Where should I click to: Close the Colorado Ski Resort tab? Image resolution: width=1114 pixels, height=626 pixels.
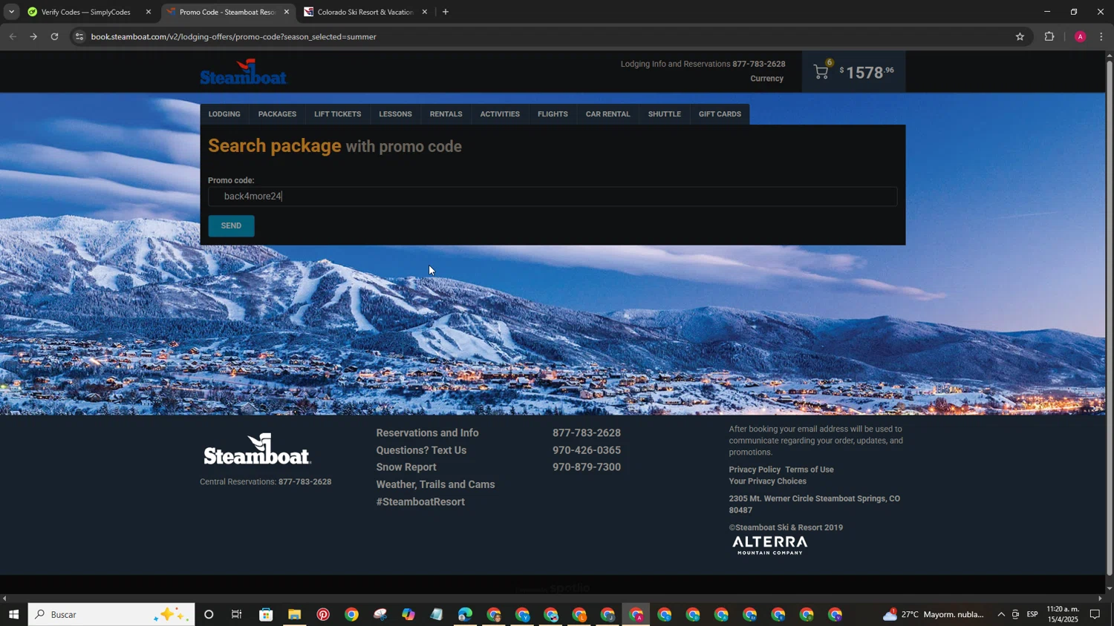[x=425, y=12]
